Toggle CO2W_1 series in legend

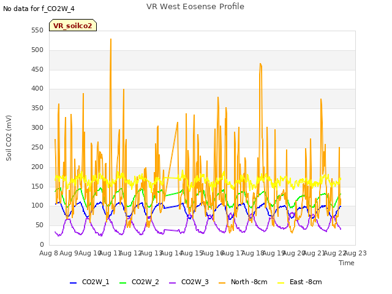coord(89,282)
